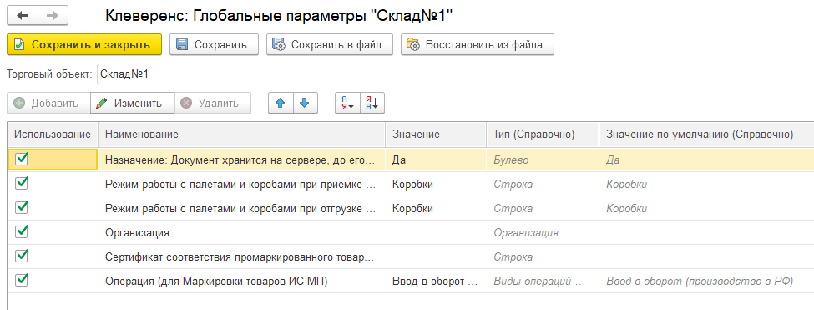Toggle the Сертификат соответствия row checkbox
Viewport: 814px width, 310px height.
pyautogui.click(x=22, y=256)
